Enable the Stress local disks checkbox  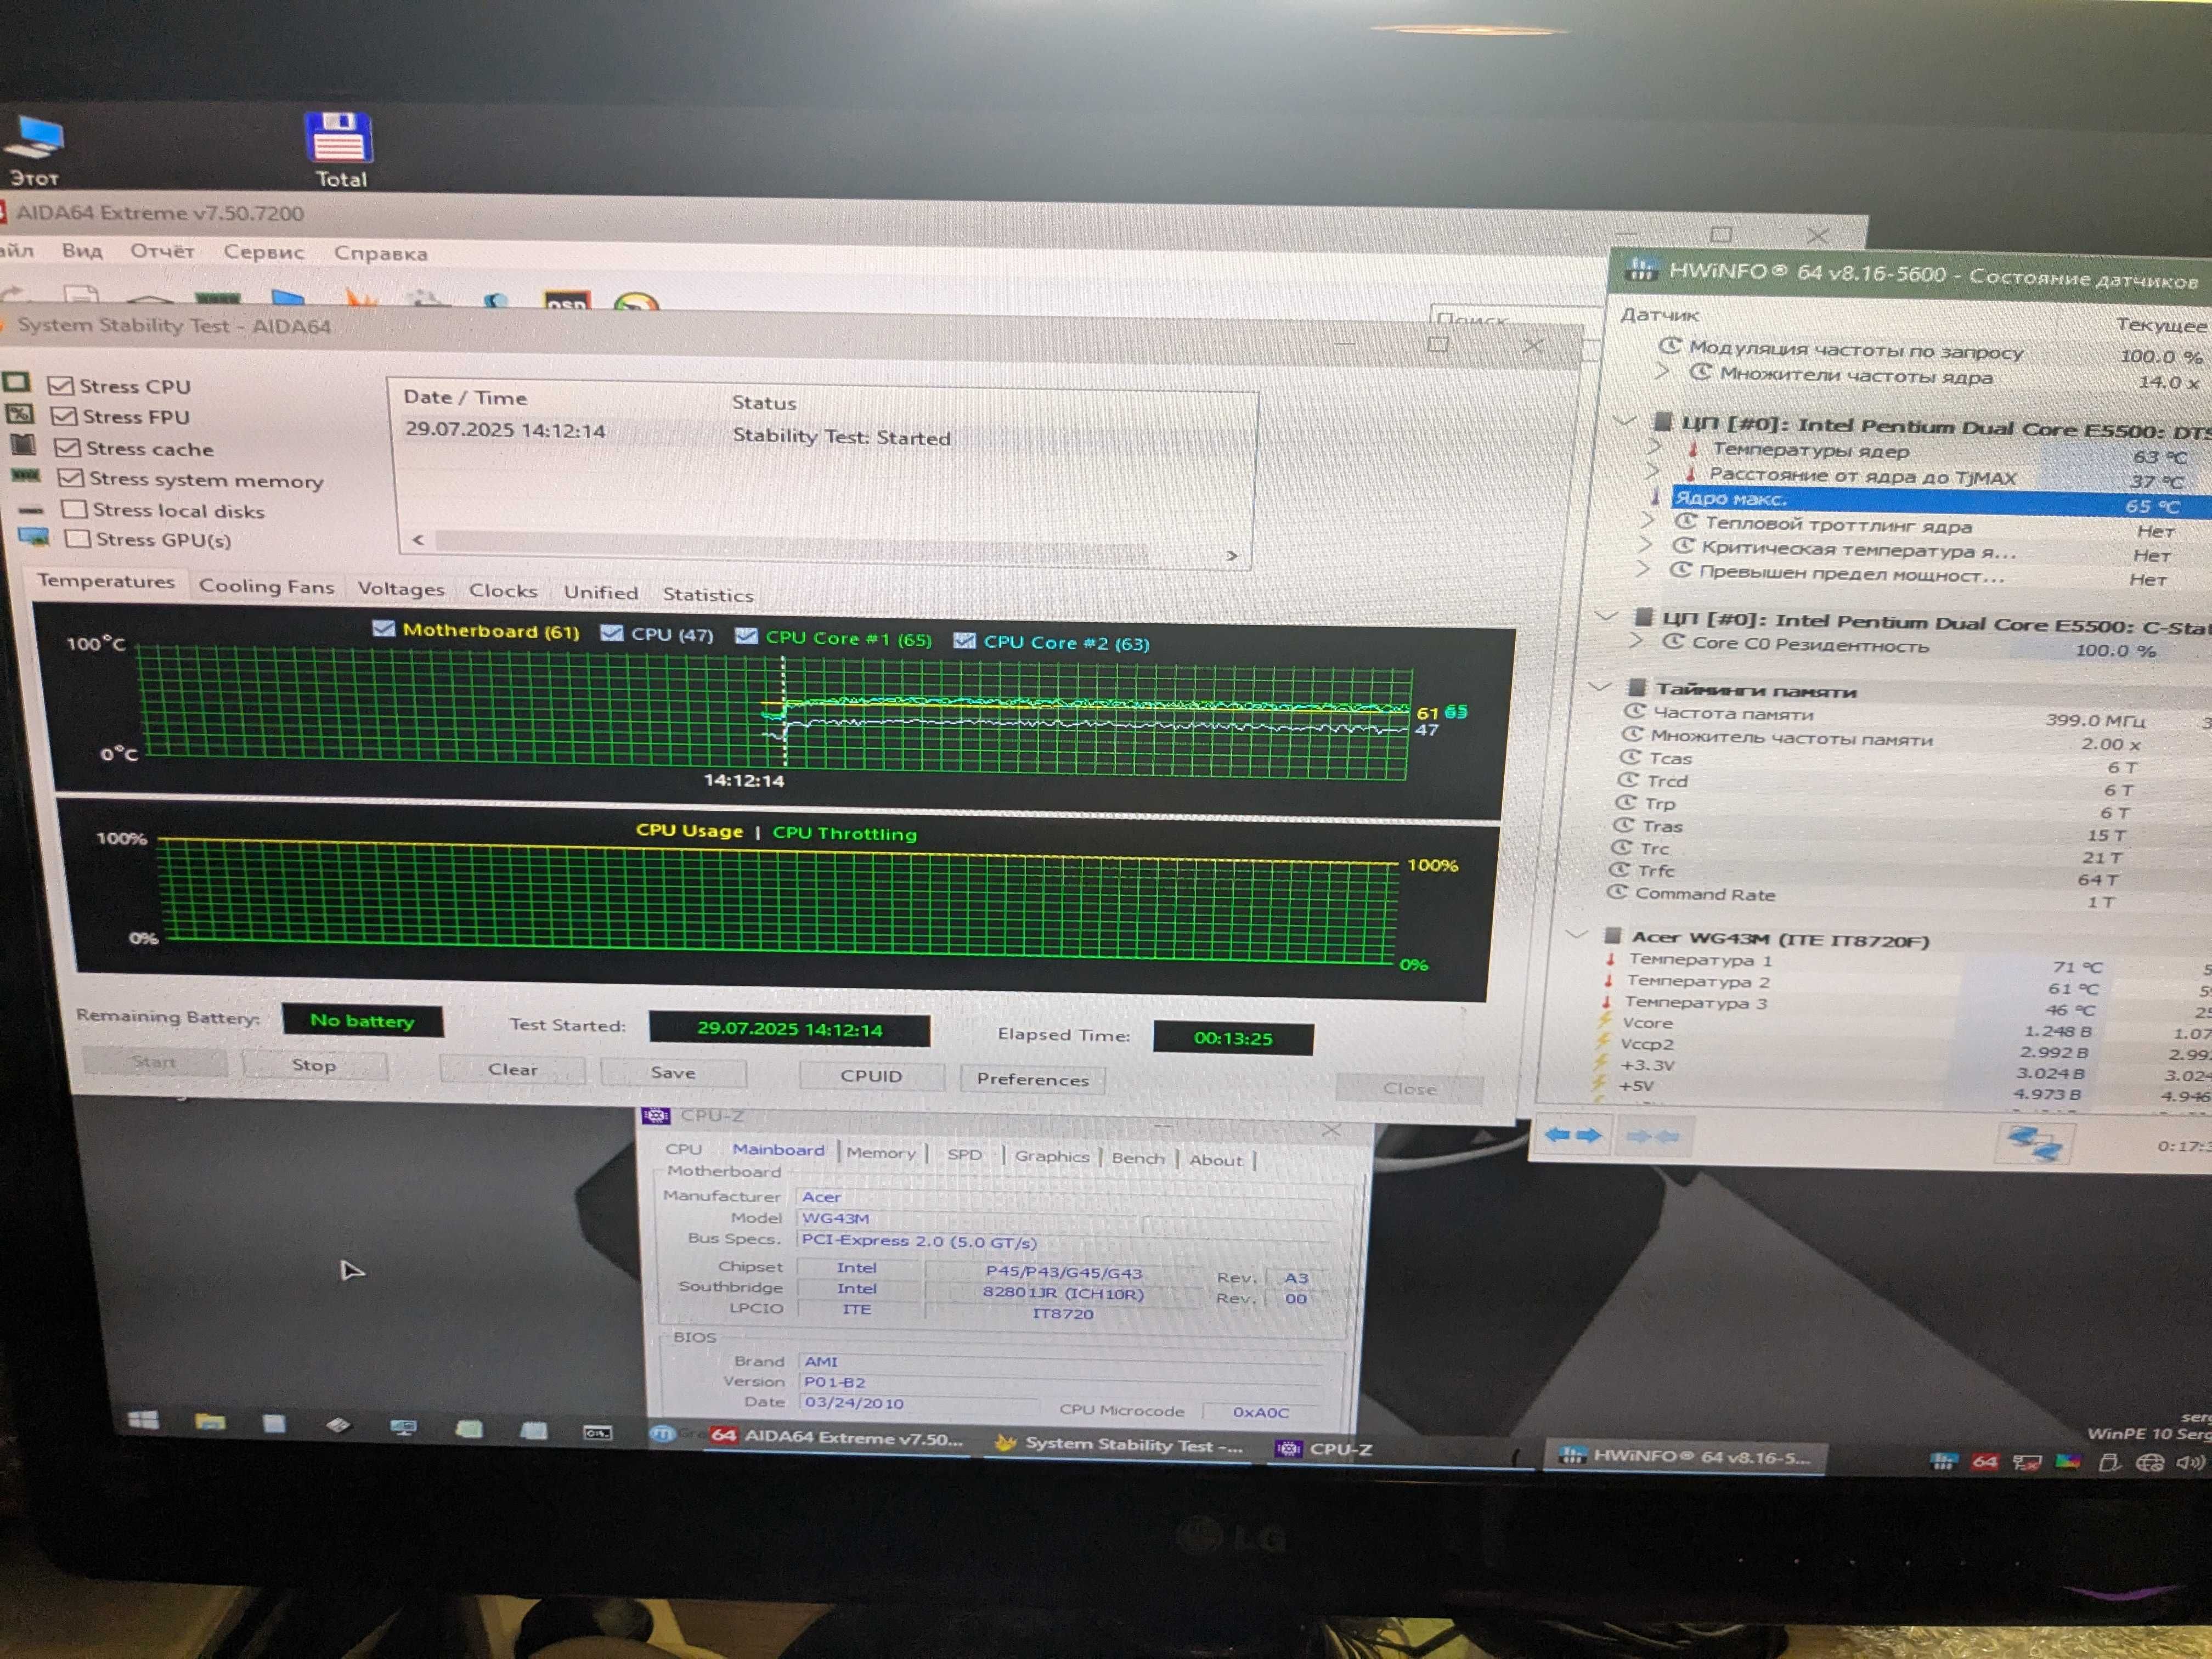tap(73, 509)
